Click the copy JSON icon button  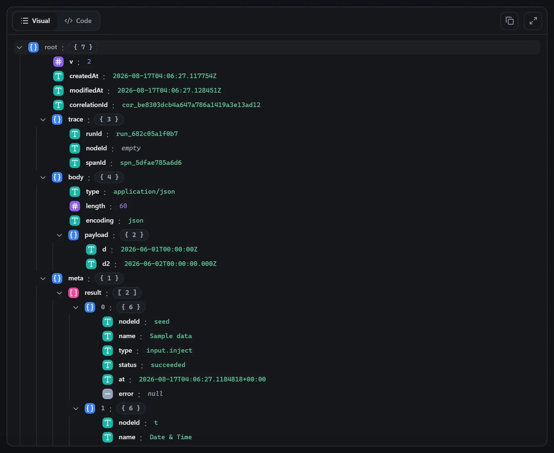509,21
